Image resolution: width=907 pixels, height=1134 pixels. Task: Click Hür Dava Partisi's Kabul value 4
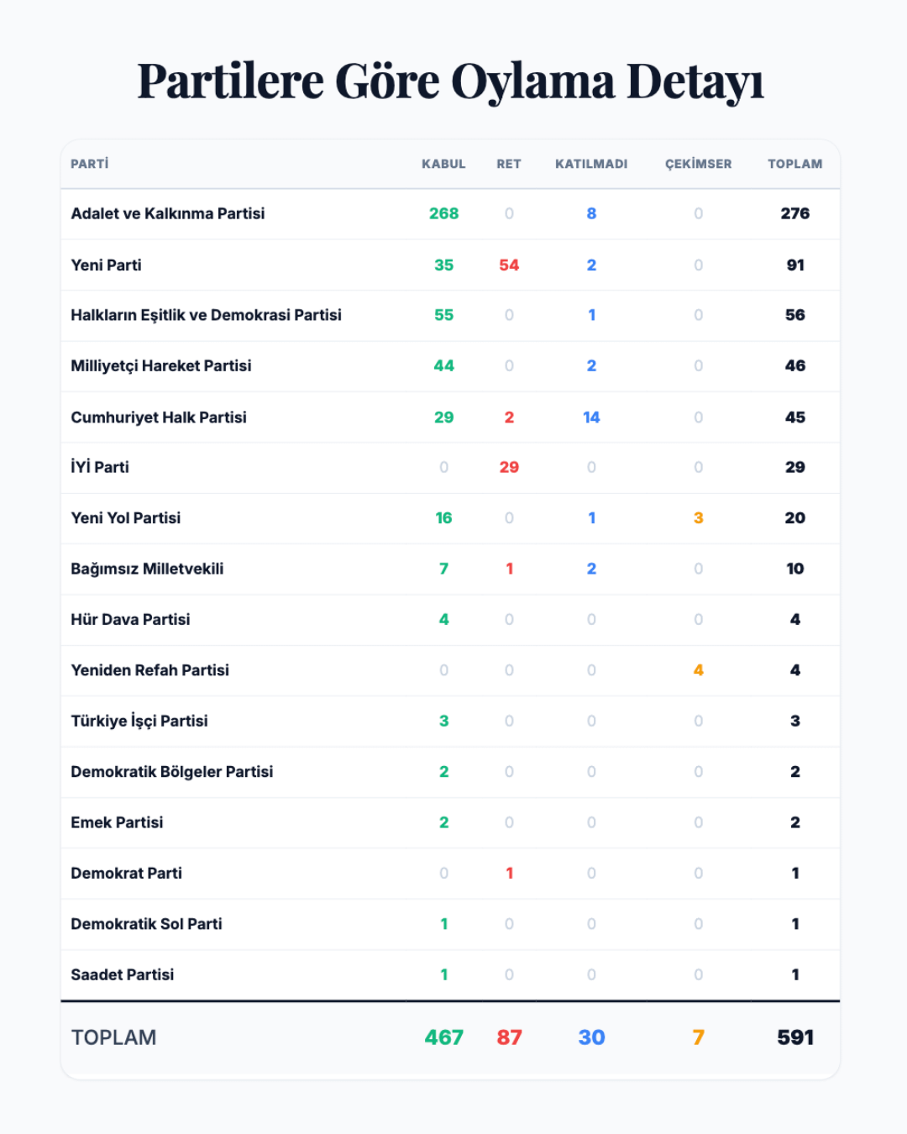pos(443,619)
